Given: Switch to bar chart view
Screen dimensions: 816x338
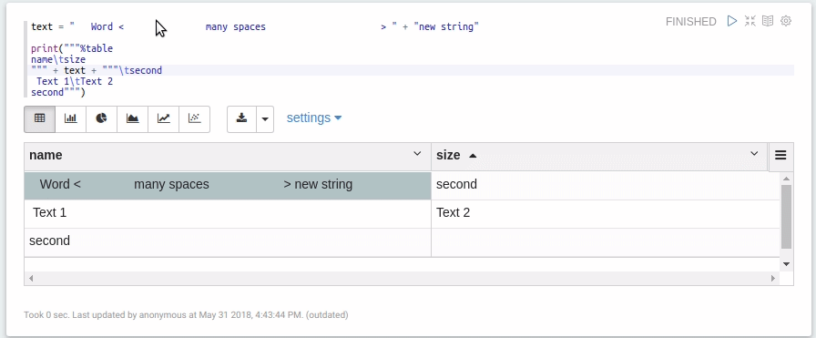Looking at the screenshot, I should (71, 119).
